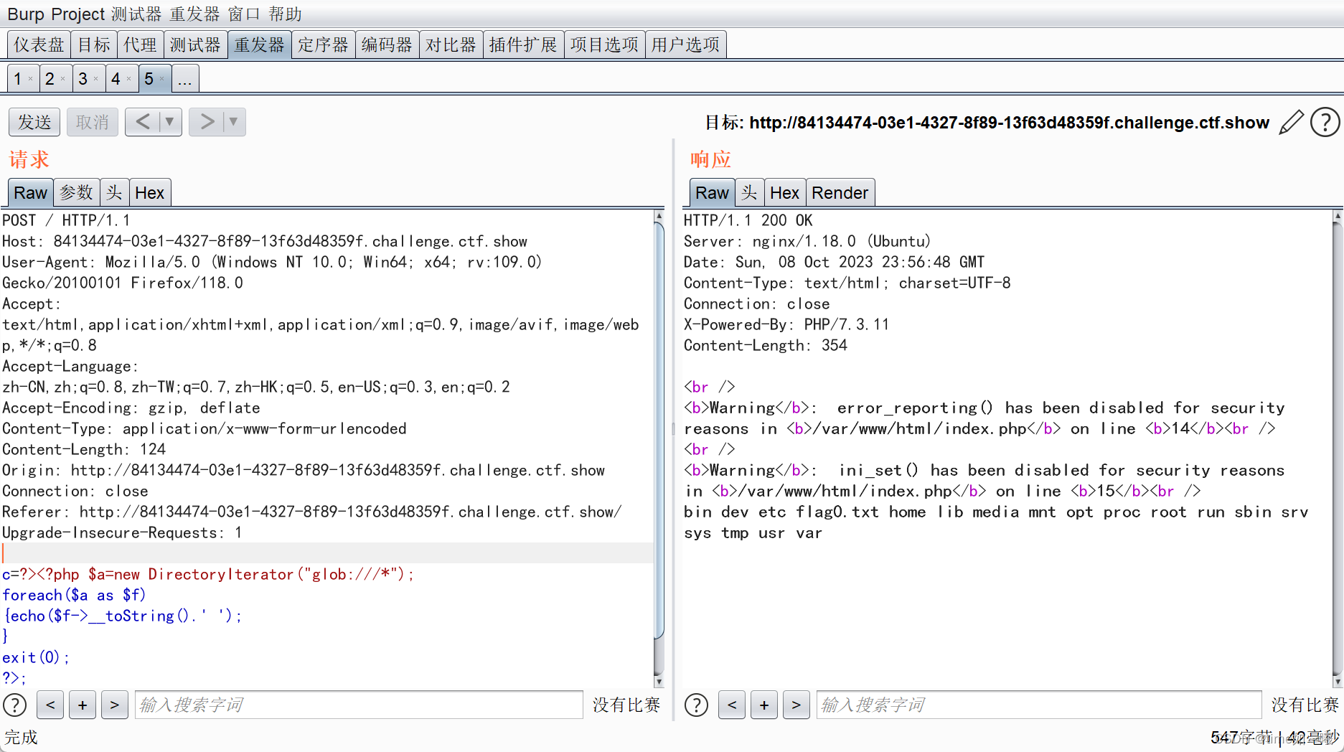Viewport: 1344px width, 752px height.
Task: Switch to the 编码器 decoder tab
Action: coord(387,44)
